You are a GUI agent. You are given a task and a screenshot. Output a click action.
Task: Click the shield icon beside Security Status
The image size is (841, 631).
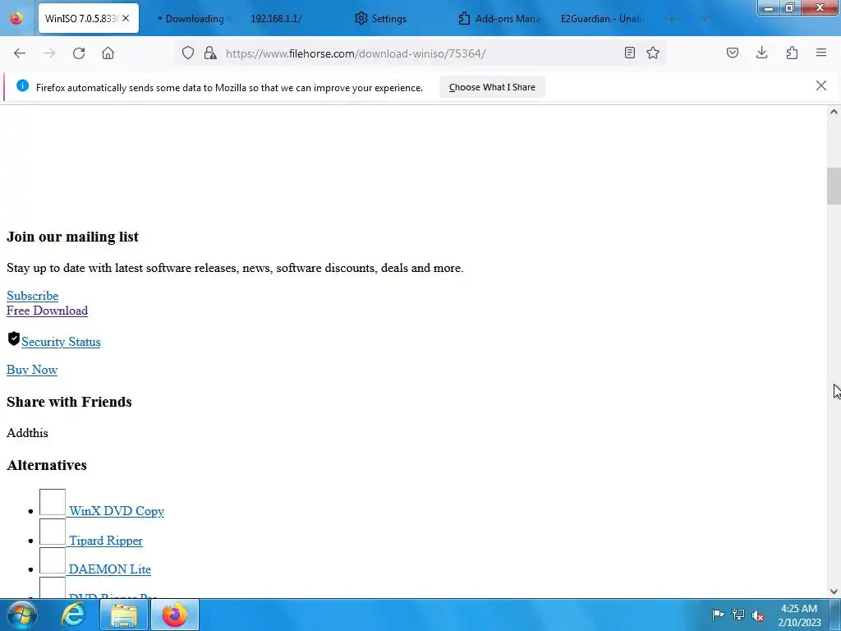14,339
